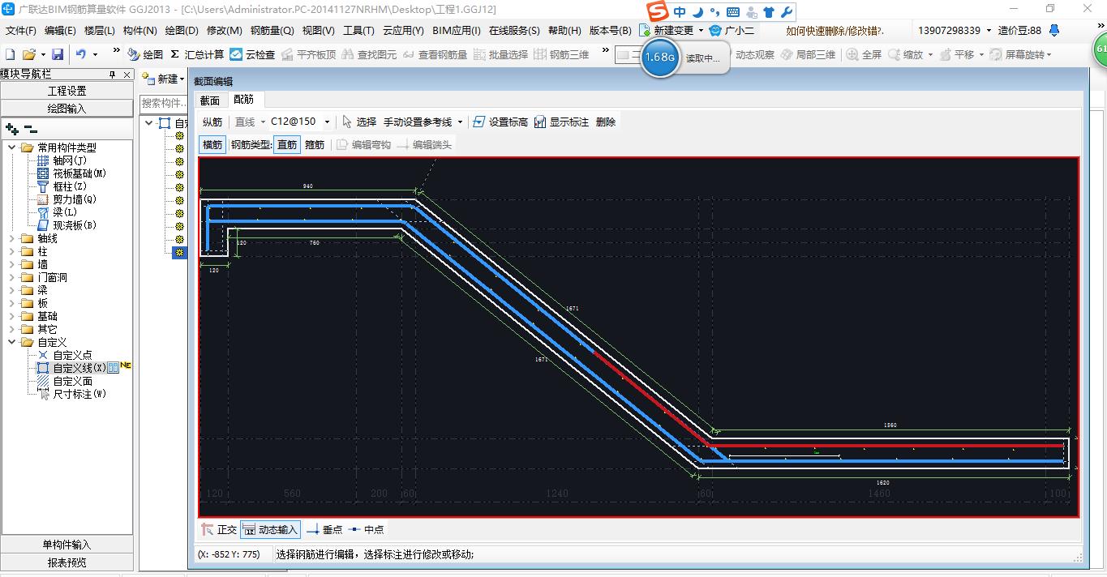The image size is (1107, 577).
Task: Click 全屏 full screen tool
Action: [x=865, y=54]
